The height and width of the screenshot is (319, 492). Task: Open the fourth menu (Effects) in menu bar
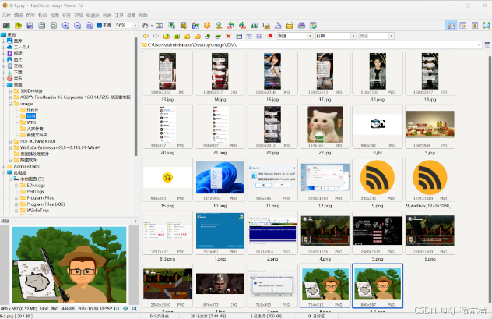click(x=42, y=15)
